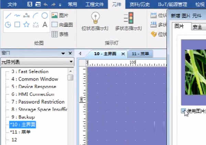The image size is (206, 145).
Task: Choose the text 'A' drawing tool
Action: tap(45, 24)
